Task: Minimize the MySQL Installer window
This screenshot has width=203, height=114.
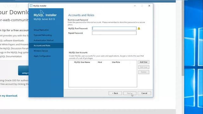Action: [135, 6]
